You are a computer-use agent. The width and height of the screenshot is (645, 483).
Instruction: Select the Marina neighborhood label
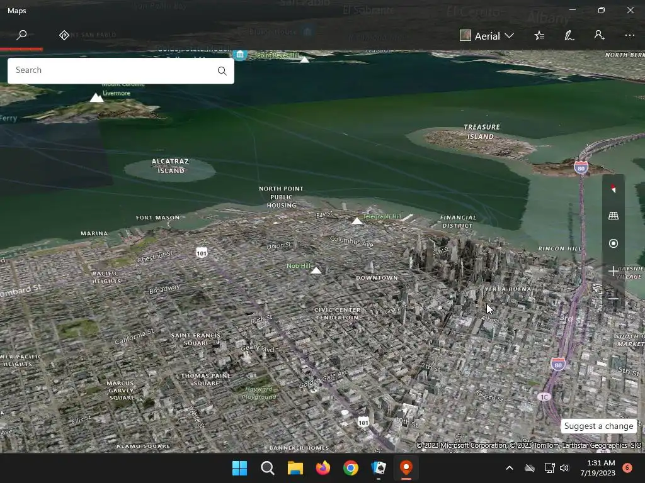click(x=94, y=233)
